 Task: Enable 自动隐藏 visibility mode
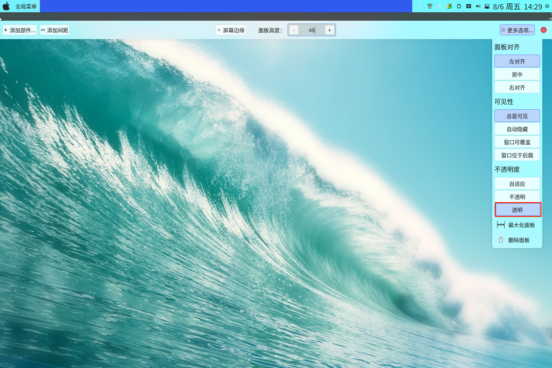click(517, 129)
